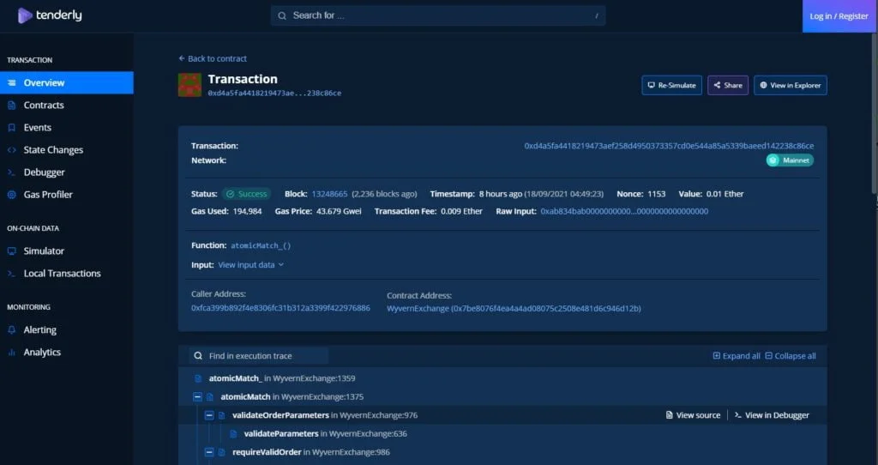Focus 'Find in execution trace' field
Image resolution: width=878 pixels, height=465 pixels.
[259, 356]
